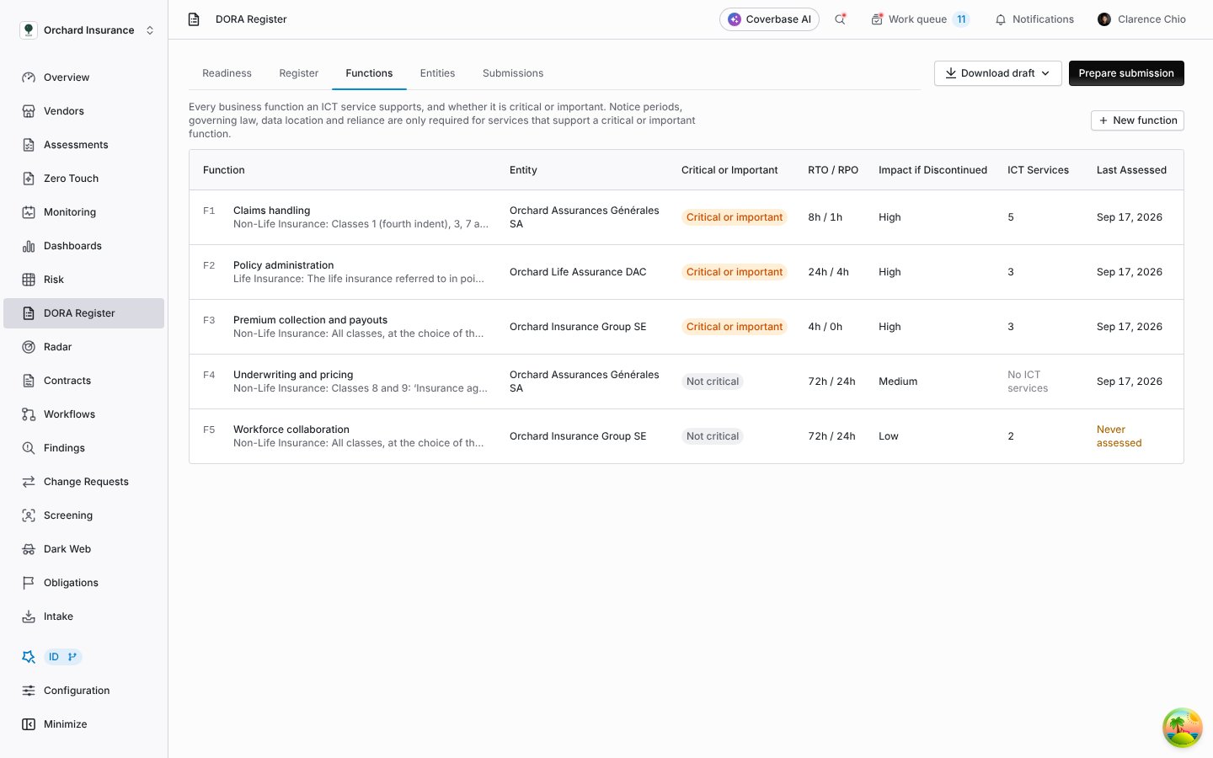The image size is (1213, 758).
Task: Open Configuration settings in sidebar
Action: [84, 691]
